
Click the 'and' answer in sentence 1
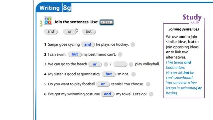pyautogui.click(x=88, y=44)
